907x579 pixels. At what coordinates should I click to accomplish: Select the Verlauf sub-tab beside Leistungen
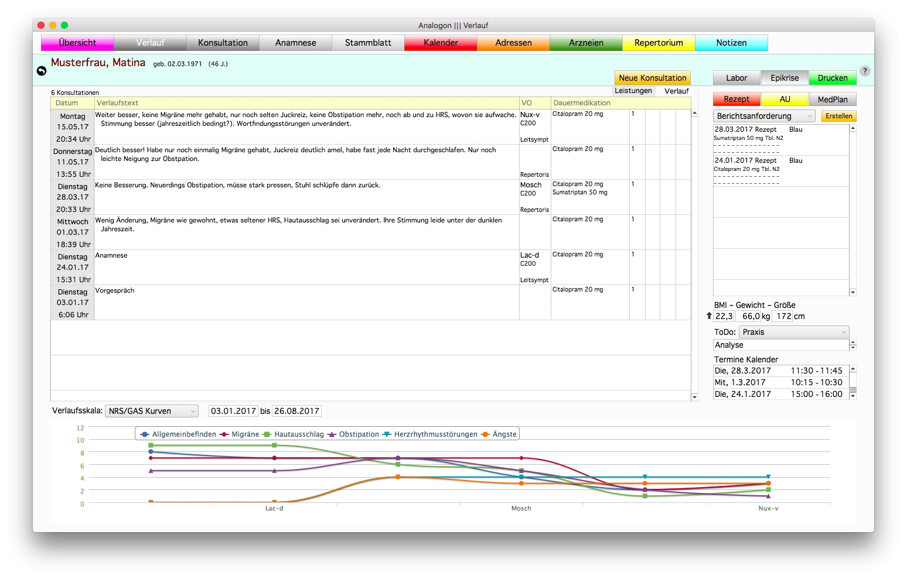[676, 91]
